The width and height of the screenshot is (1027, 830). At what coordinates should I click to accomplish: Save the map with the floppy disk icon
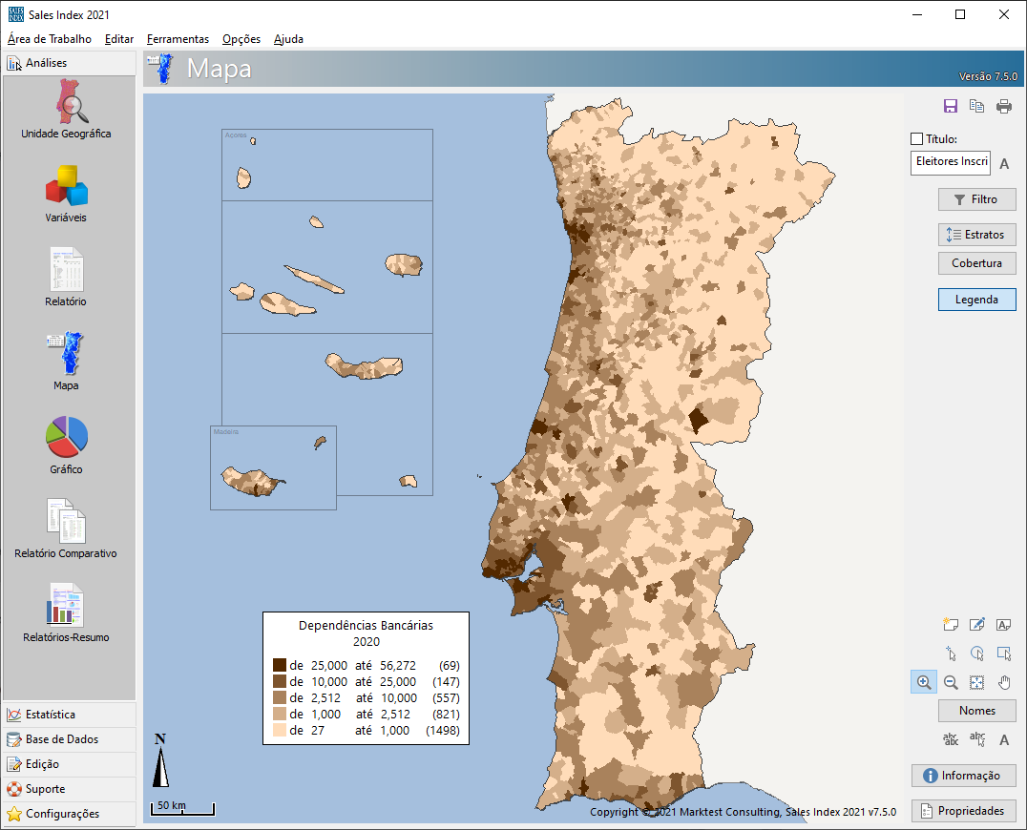tap(950, 107)
